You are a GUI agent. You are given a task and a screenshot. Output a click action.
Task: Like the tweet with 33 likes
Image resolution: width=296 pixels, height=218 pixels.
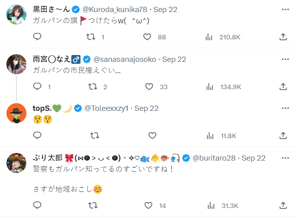(149, 86)
